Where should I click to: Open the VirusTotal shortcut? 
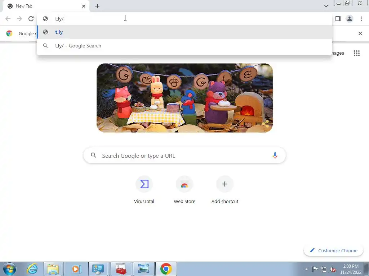tap(144, 190)
